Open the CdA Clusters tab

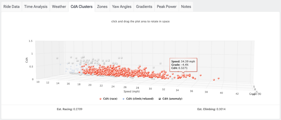[81, 7]
